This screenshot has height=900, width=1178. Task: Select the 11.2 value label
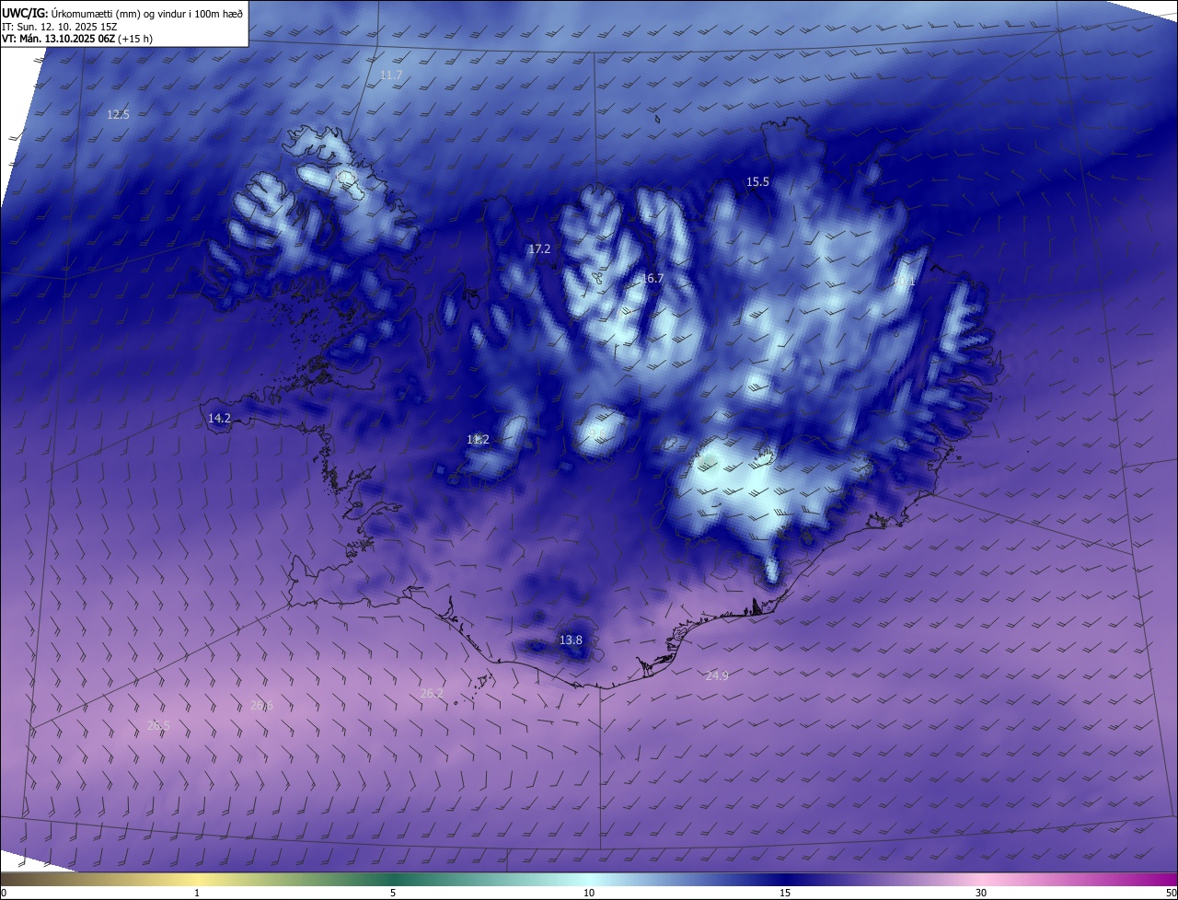tap(478, 440)
